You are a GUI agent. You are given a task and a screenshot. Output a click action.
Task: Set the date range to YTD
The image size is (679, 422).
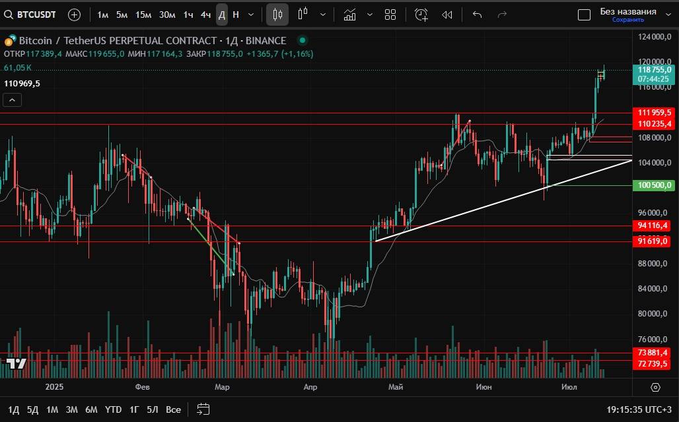[113, 409]
